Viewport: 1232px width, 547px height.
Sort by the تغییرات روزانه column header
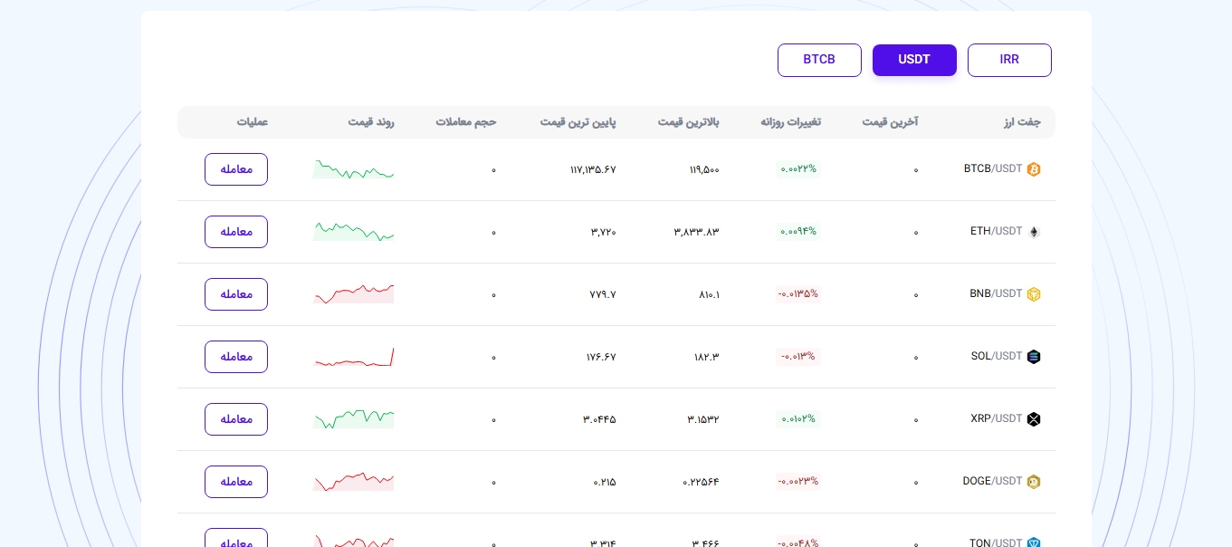[x=791, y=122]
